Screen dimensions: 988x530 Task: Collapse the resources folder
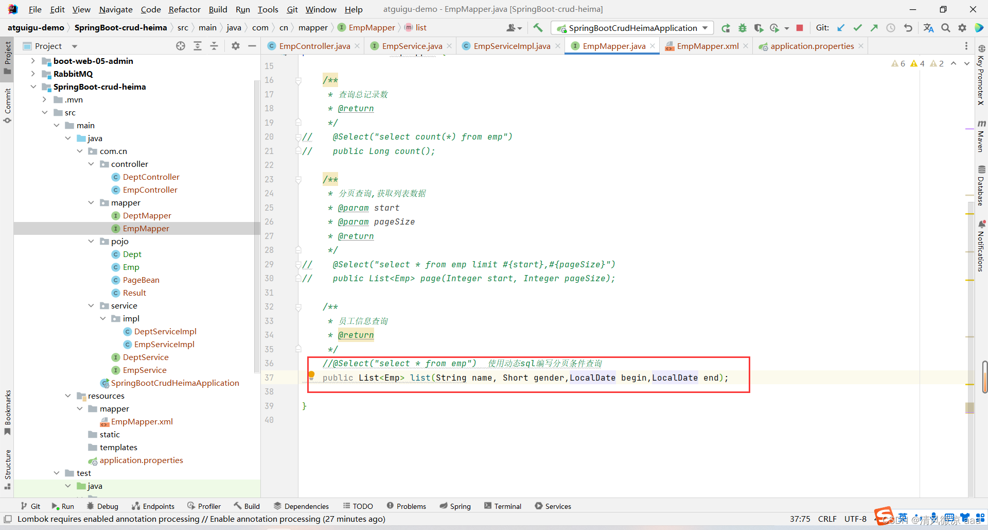tap(68, 396)
